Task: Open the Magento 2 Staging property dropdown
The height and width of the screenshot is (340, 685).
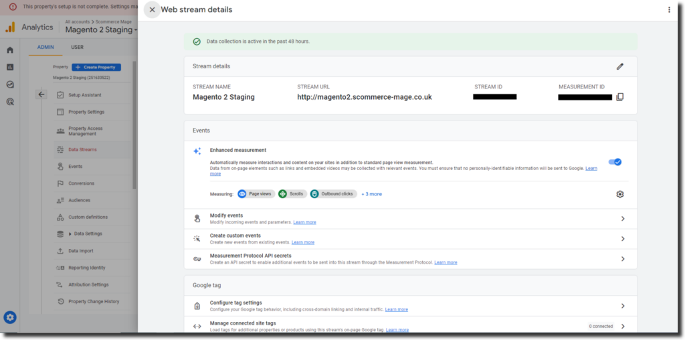Action: point(100,29)
